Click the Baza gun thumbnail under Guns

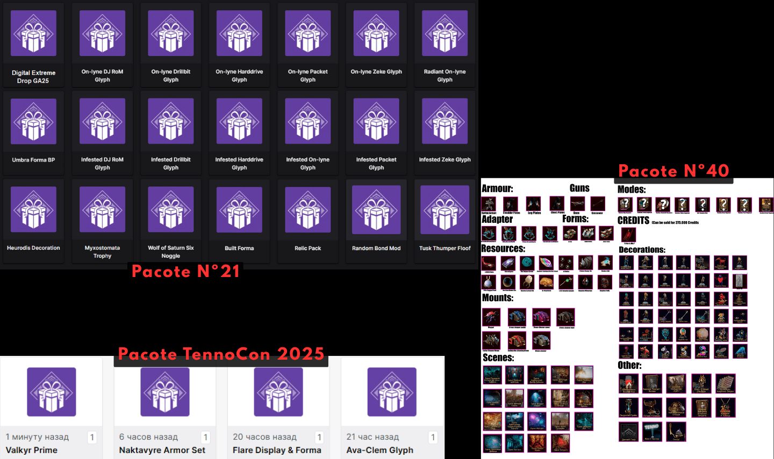click(577, 203)
